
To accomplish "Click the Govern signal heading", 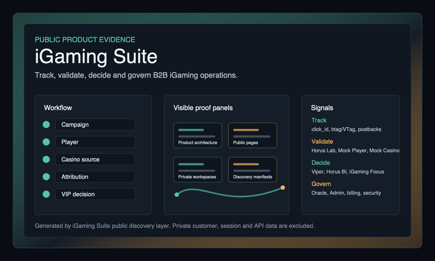I will coord(321,184).
